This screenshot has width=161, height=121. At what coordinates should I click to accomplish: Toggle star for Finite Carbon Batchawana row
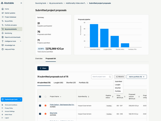(x=45, y=106)
